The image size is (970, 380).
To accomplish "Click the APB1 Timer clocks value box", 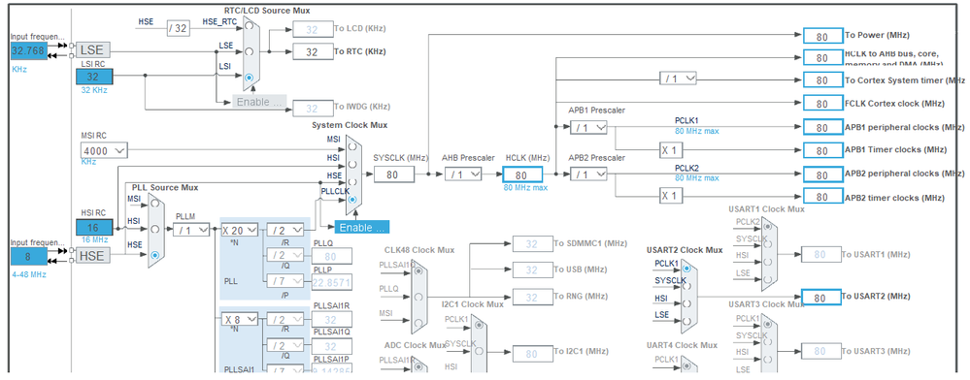I will coord(823,150).
